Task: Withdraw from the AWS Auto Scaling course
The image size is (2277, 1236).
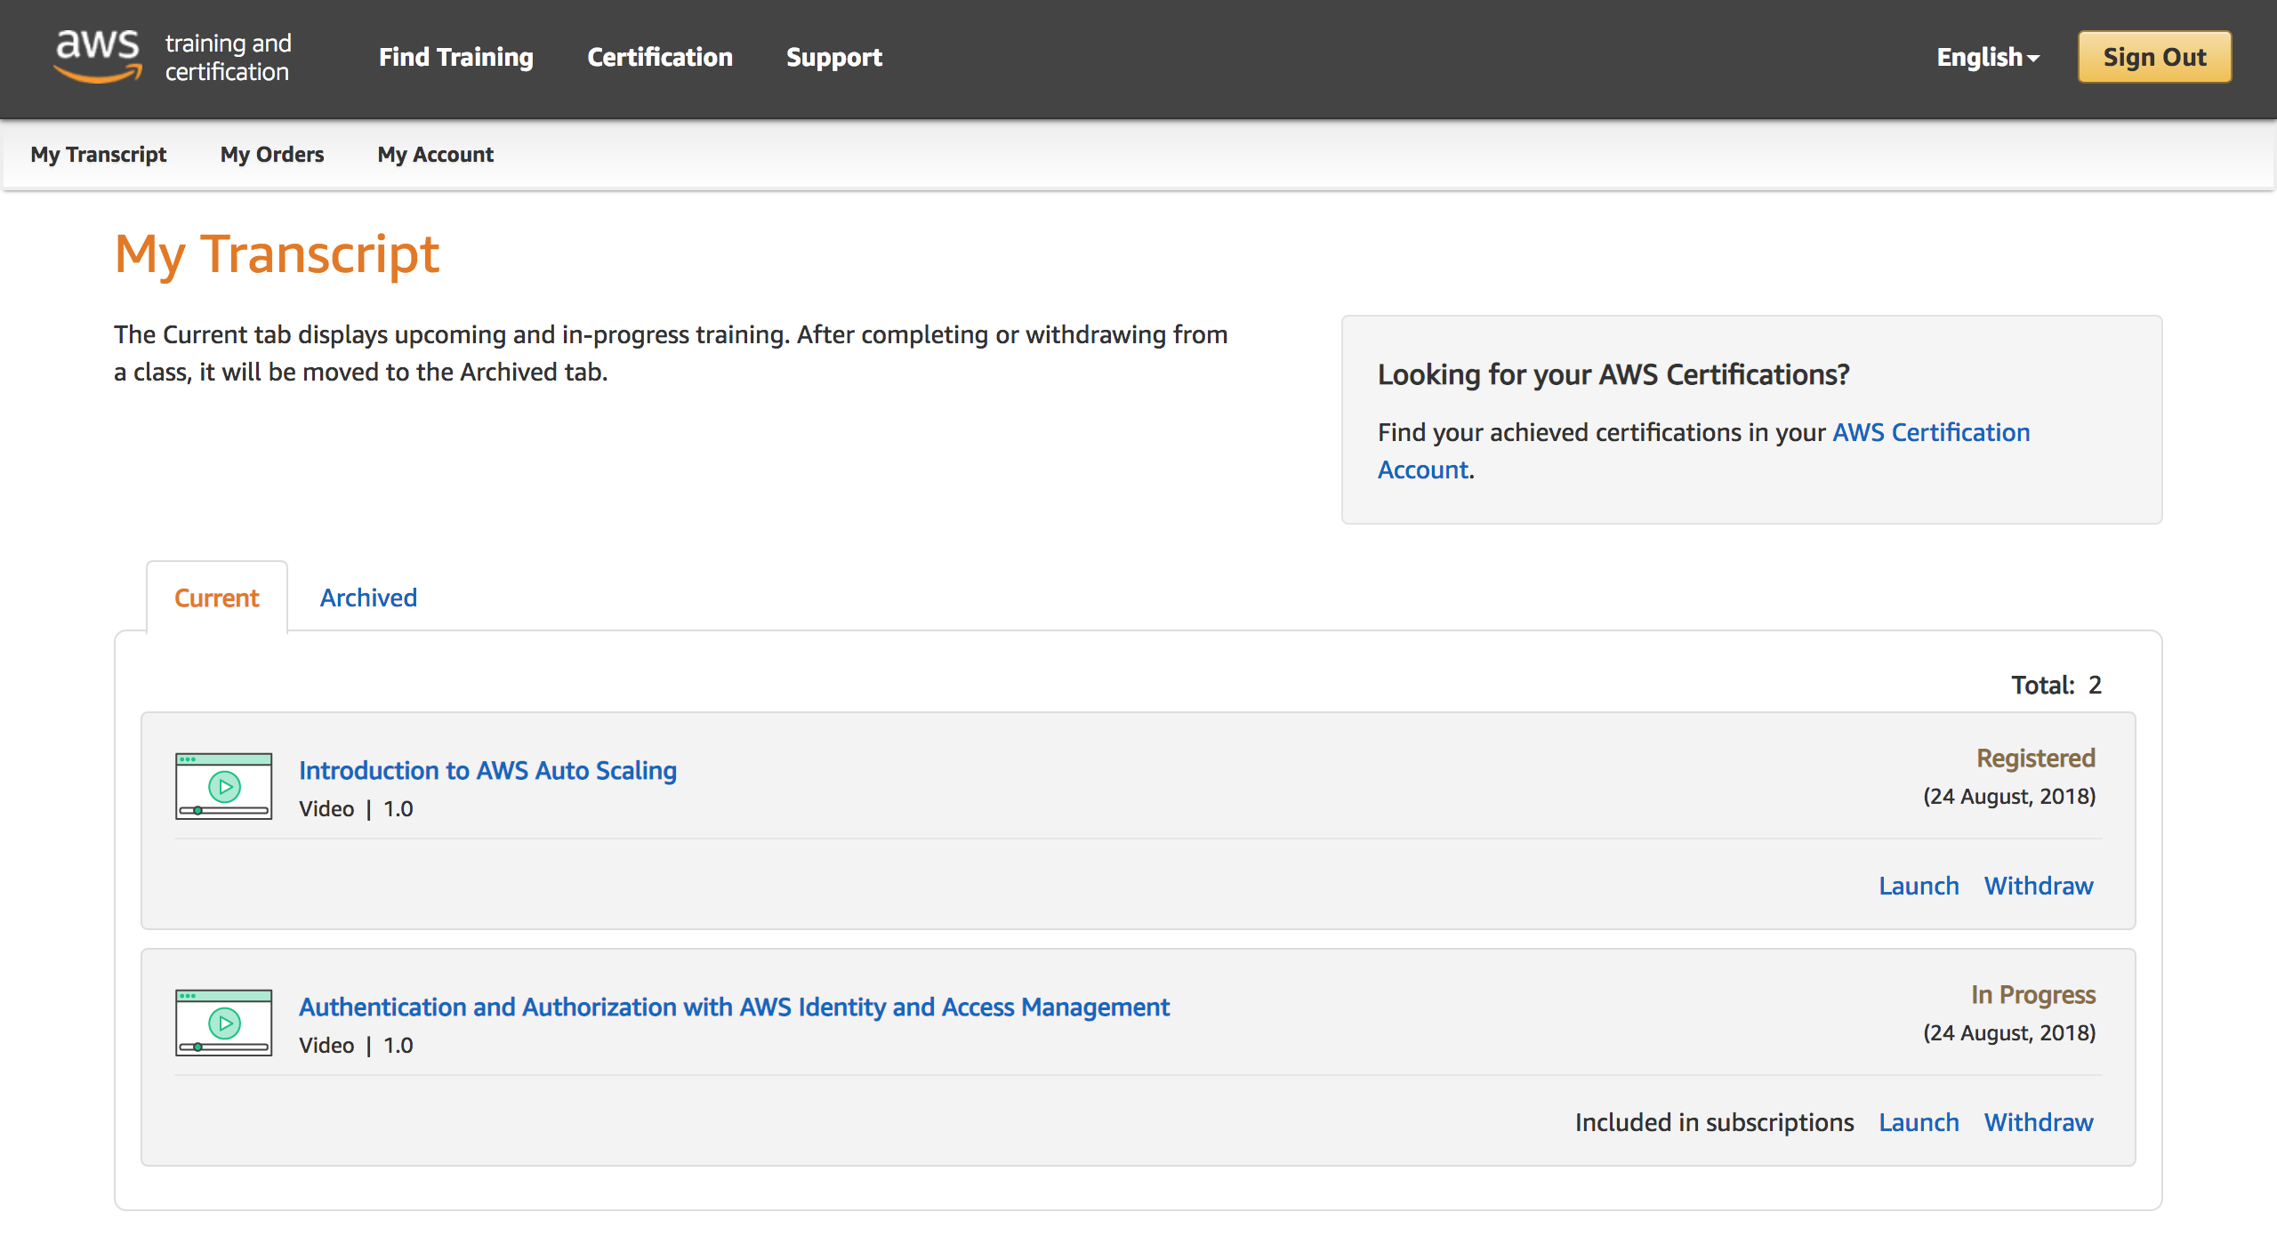Action: (2039, 886)
